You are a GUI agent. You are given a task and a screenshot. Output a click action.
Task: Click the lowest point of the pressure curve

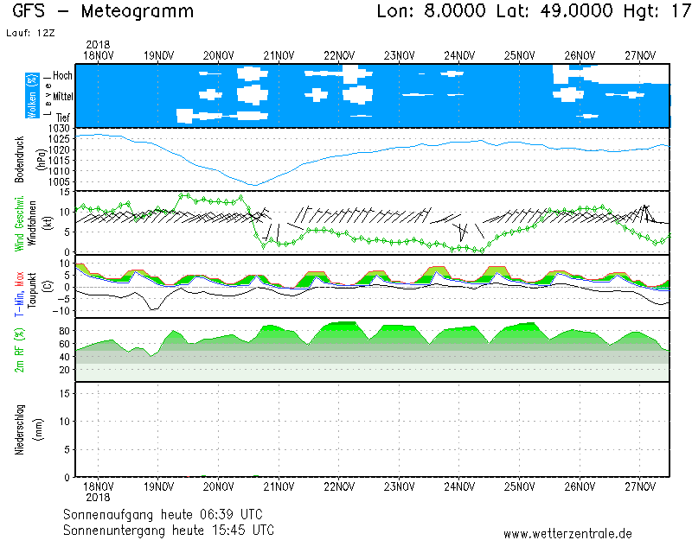253,185
